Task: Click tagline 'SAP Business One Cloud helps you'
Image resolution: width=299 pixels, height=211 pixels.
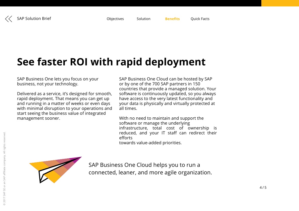Action: click(150, 169)
